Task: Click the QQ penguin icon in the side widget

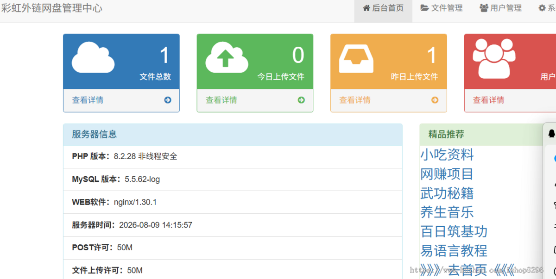Action: (552, 134)
